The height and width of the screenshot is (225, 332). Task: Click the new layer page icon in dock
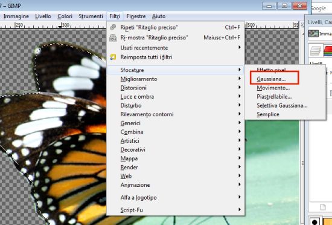pyautogui.click(x=323, y=207)
